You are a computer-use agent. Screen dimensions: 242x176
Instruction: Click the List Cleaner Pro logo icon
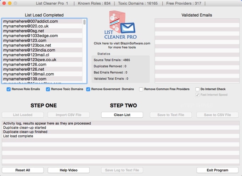(x=120, y=25)
